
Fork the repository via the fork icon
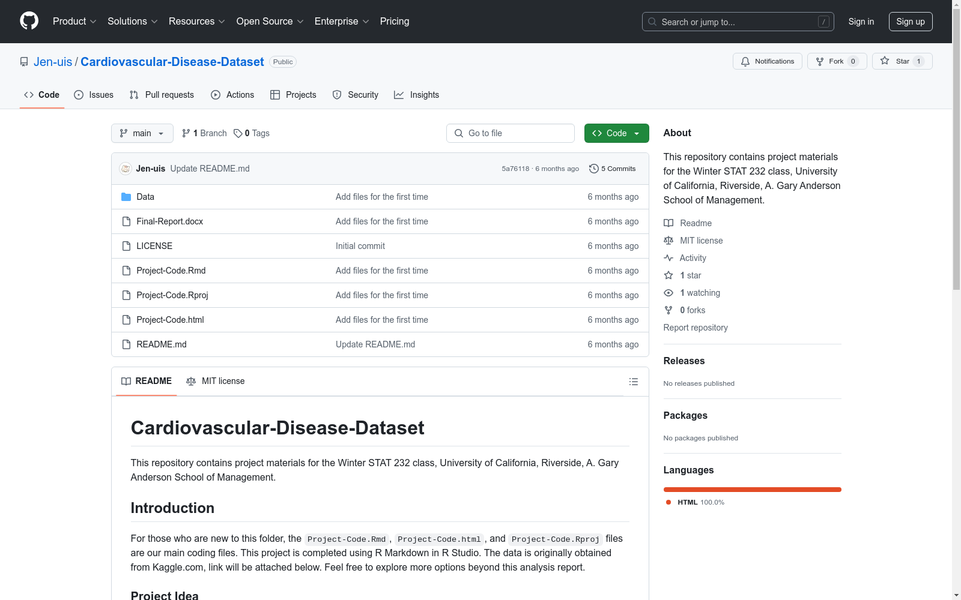click(819, 61)
